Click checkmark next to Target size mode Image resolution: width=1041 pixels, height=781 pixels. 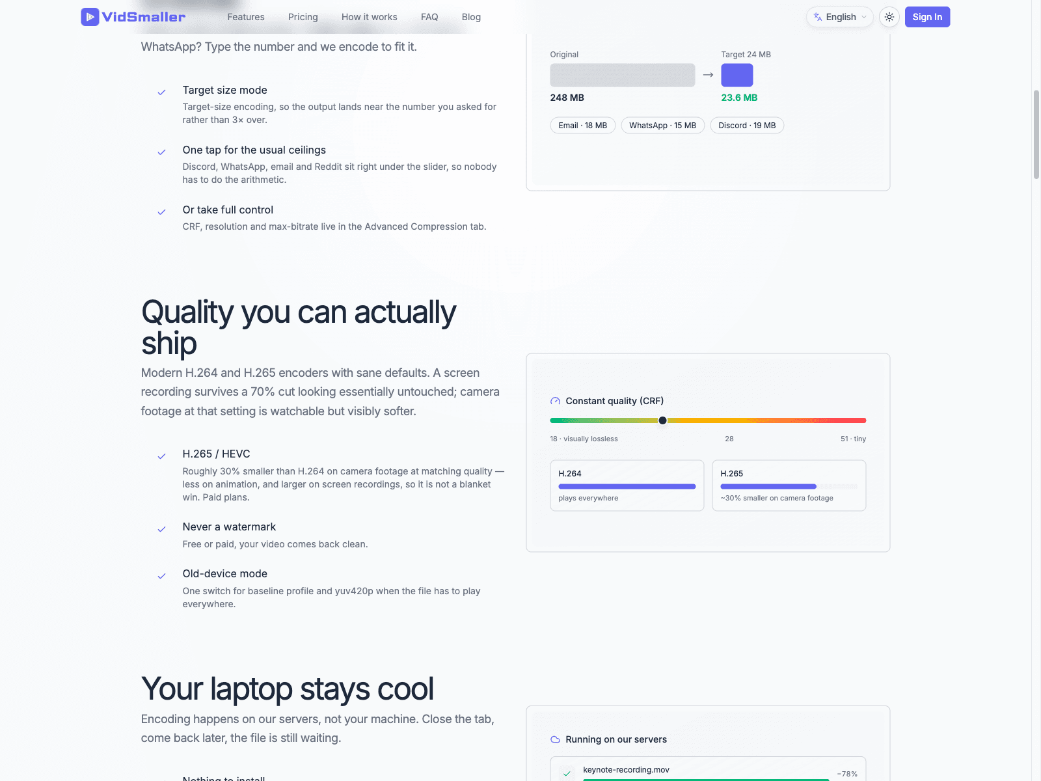coord(161,92)
